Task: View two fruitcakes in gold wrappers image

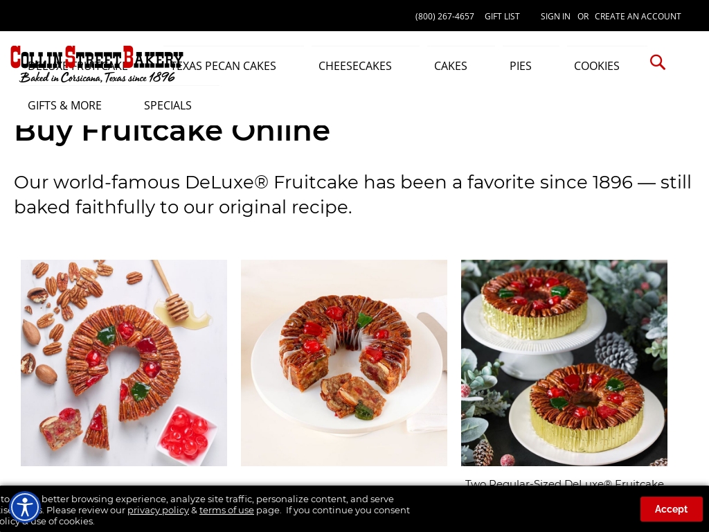Action: coord(564,363)
